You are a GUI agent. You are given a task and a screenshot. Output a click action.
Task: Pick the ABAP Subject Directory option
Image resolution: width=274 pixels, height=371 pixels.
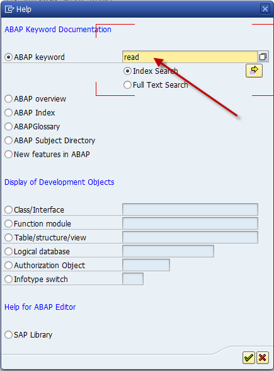point(9,141)
